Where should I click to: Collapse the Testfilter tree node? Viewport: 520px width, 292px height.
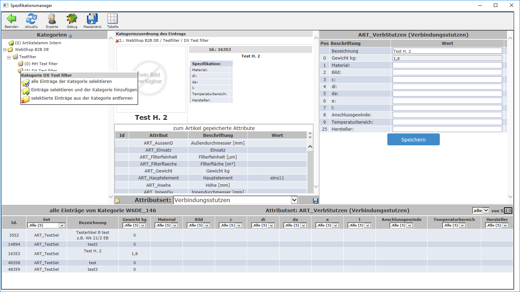(9, 57)
